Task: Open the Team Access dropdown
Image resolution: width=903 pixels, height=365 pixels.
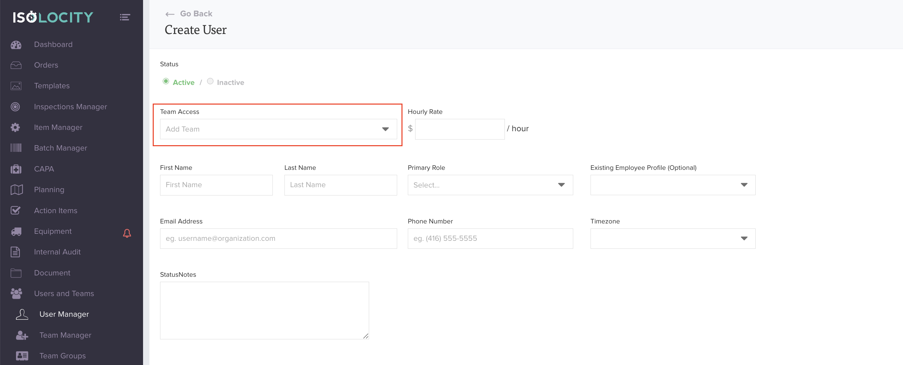Action: [278, 129]
